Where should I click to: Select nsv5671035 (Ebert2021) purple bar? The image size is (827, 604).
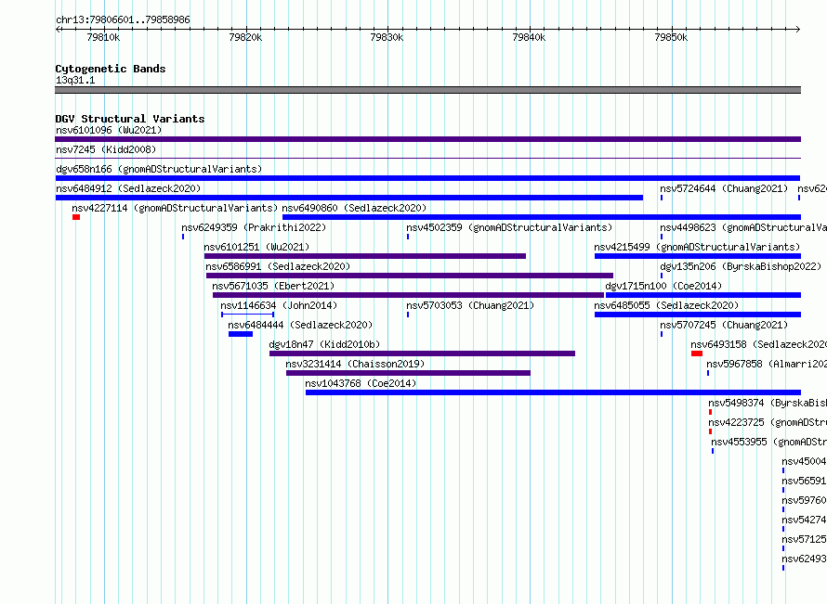(x=408, y=295)
